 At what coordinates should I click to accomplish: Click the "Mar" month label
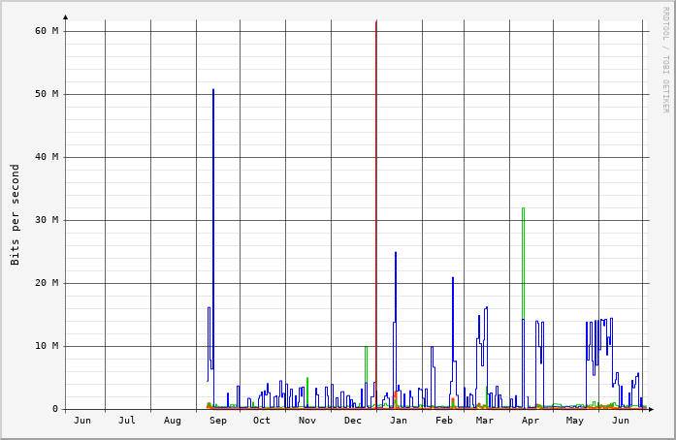(485, 421)
